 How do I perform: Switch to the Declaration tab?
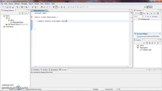pos(53,70)
